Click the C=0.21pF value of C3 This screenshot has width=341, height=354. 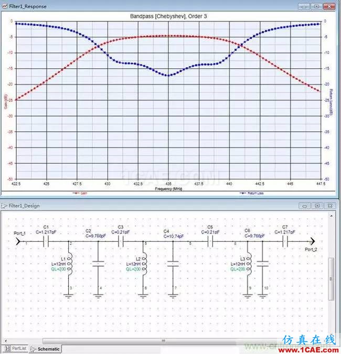[x=121, y=232]
